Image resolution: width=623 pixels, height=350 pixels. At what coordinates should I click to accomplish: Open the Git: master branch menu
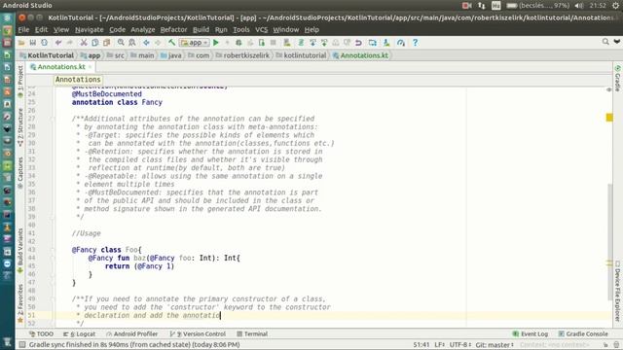(495, 344)
